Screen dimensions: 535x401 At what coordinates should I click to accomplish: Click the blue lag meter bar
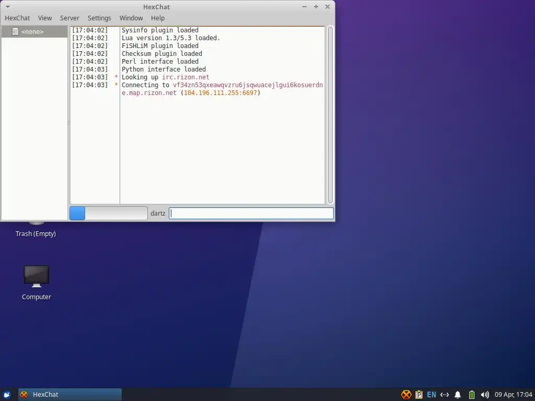(x=77, y=214)
